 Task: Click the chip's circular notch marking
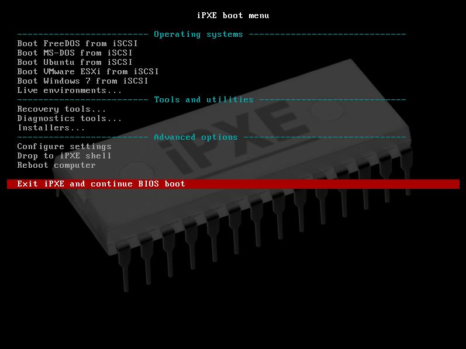coord(326,110)
